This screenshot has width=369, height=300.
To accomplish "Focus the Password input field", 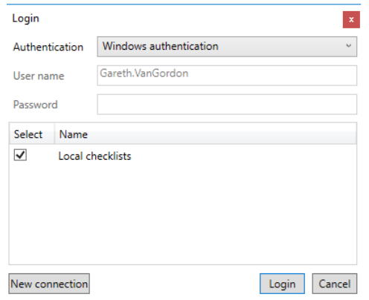I will (x=227, y=104).
